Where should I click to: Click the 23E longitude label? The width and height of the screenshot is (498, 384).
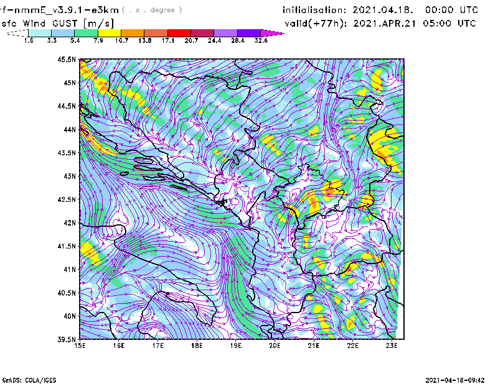392,345
